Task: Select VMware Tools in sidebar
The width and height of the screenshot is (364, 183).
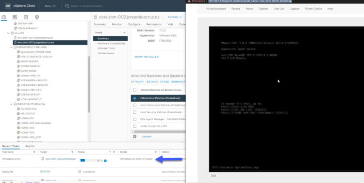Action: click(x=106, y=48)
